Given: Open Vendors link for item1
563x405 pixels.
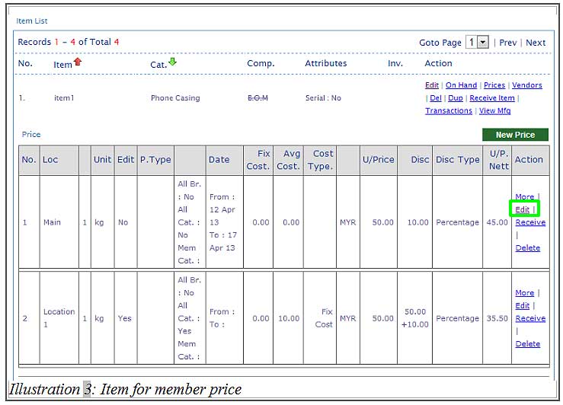Looking at the screenshot, I should pyautogui.click(x=526, y=85).
